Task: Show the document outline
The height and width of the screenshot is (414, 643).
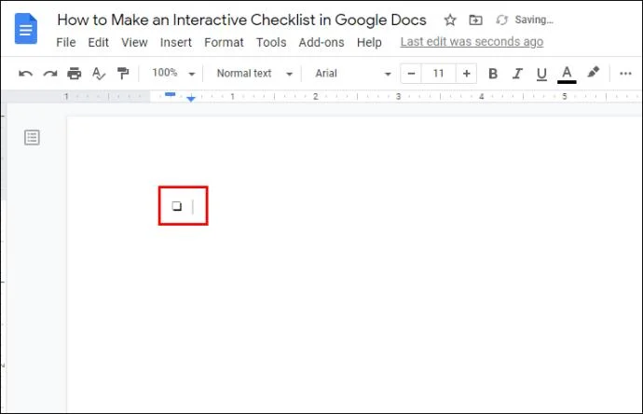Action: (x=32, y=137)
